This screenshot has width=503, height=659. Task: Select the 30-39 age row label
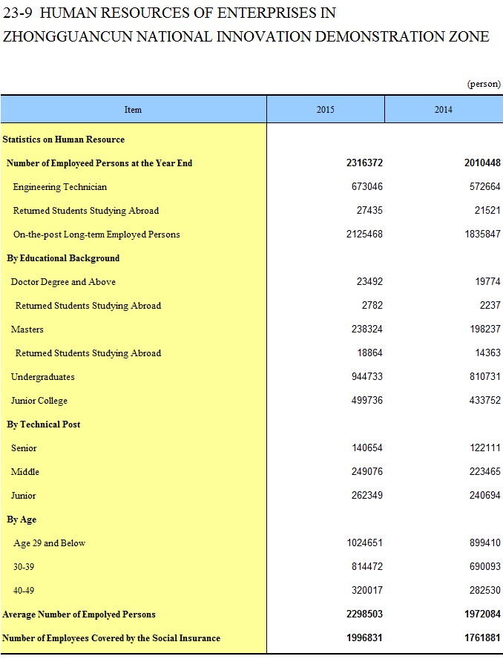[24, 567]
